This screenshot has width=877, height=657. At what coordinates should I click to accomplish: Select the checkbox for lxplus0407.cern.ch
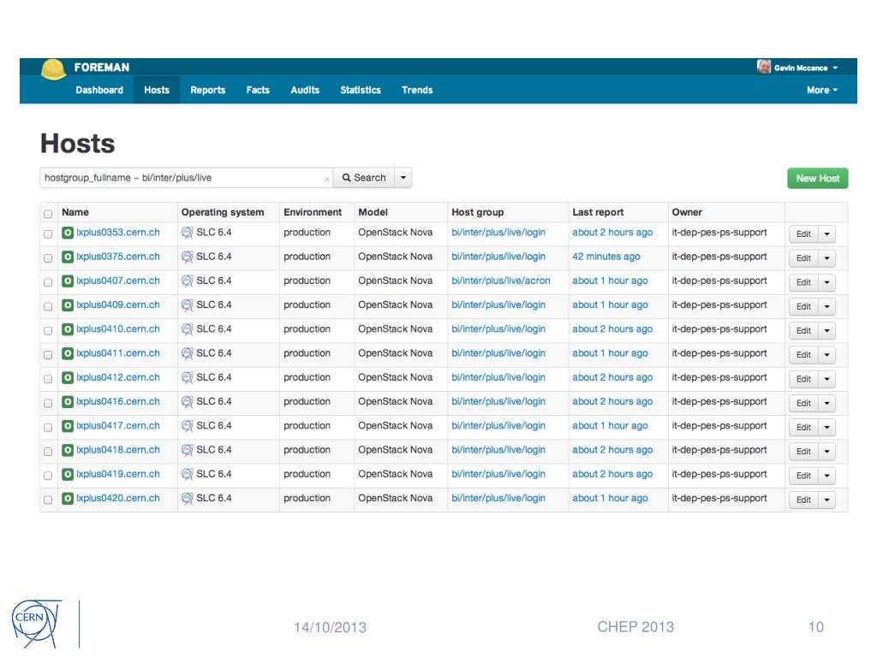click(48, 282)
